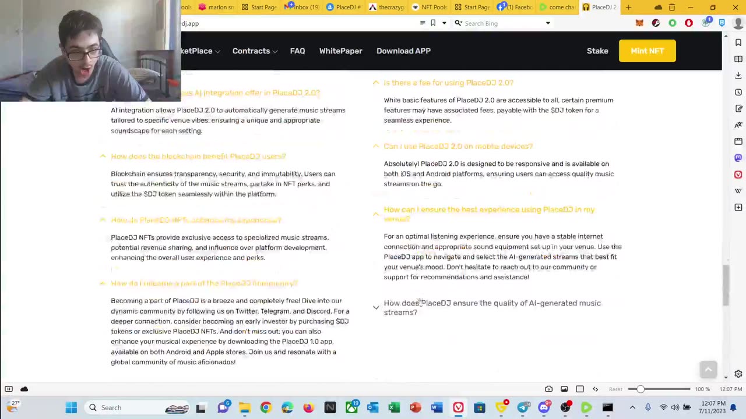This screenshot has height=419, width=746.
Task: Switch to the 'marlon sn' browser tab
Action: tap(216, 7)
